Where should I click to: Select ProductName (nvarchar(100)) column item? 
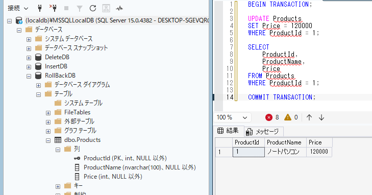coord(139,167)
